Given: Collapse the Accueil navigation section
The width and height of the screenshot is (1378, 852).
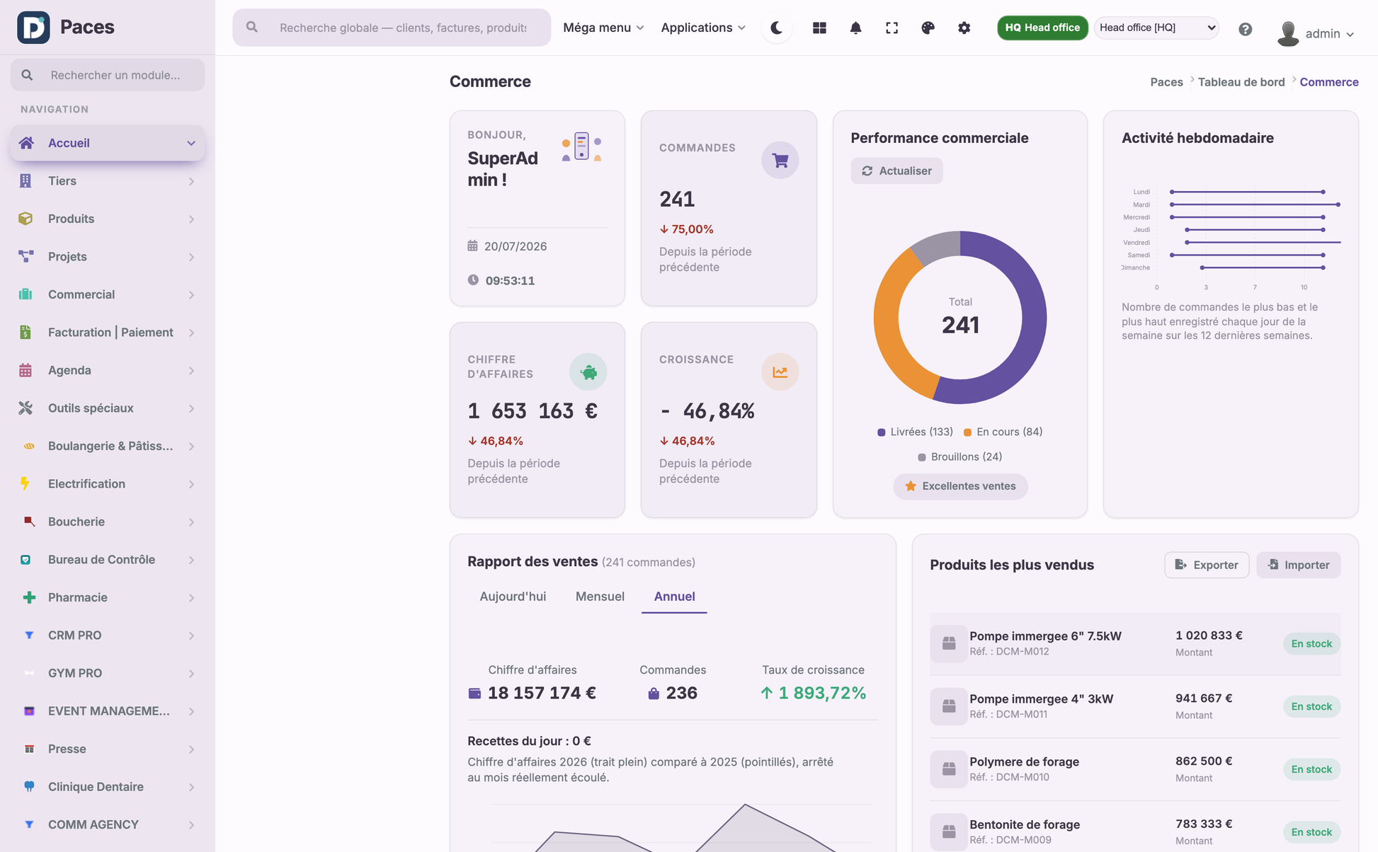Looking at the screenshot, I should [x=191, y=143].
